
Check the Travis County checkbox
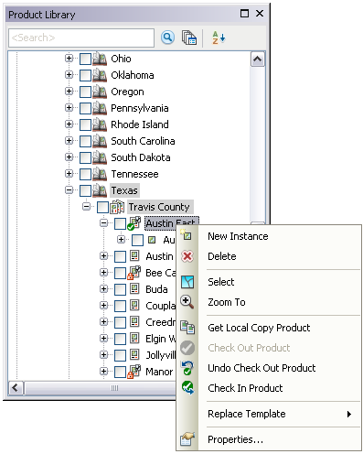102,207
